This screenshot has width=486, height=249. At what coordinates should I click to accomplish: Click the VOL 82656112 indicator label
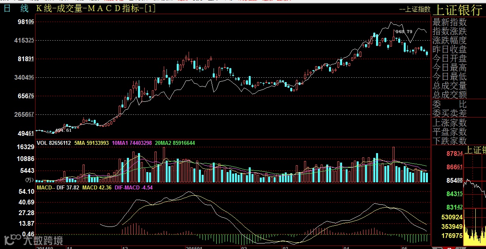pyautogui.click(x=54, y=143)
